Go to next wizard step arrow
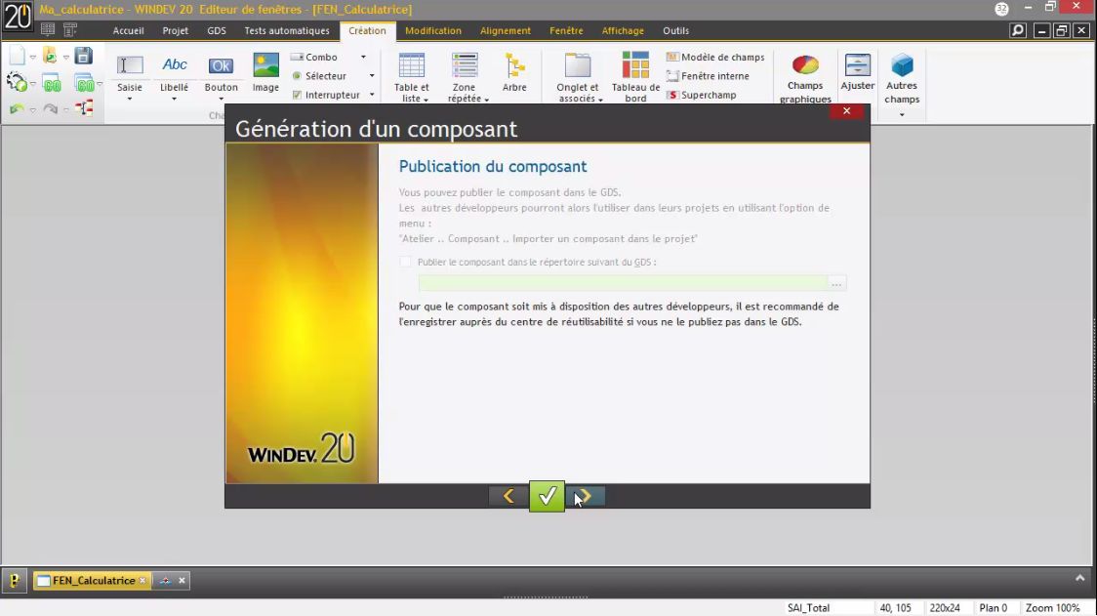This screenshot has height=616, width=1097. (586, 496)
